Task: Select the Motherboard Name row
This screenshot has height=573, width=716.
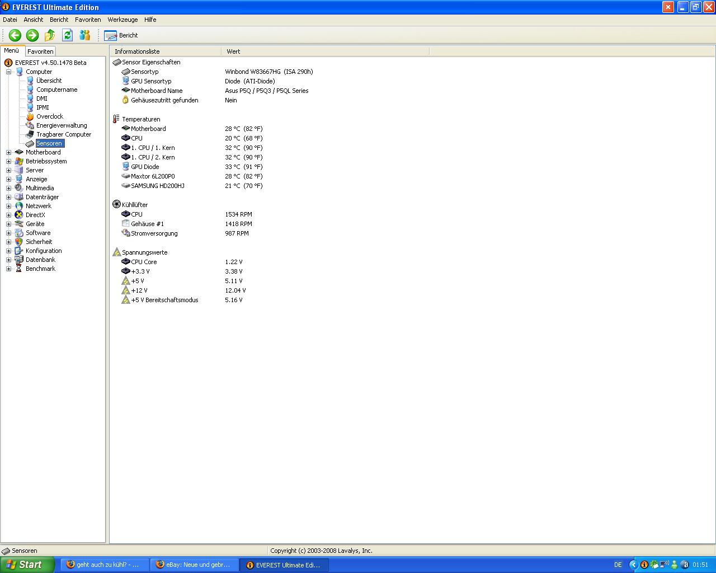Action: pyautogui.click(x=215, y=91)
